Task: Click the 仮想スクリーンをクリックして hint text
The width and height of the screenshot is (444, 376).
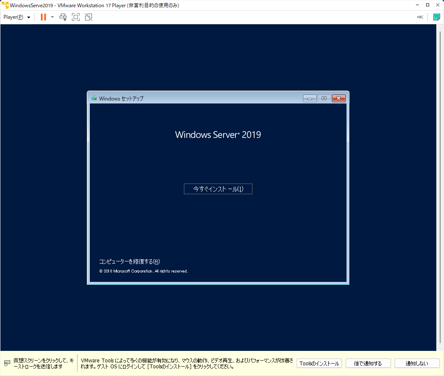Action: pos(43,363)
